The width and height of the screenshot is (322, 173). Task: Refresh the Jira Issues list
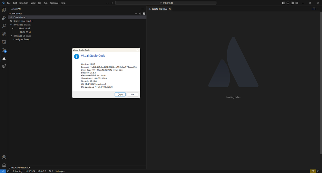pyautogui.click(x=140, y=14)
